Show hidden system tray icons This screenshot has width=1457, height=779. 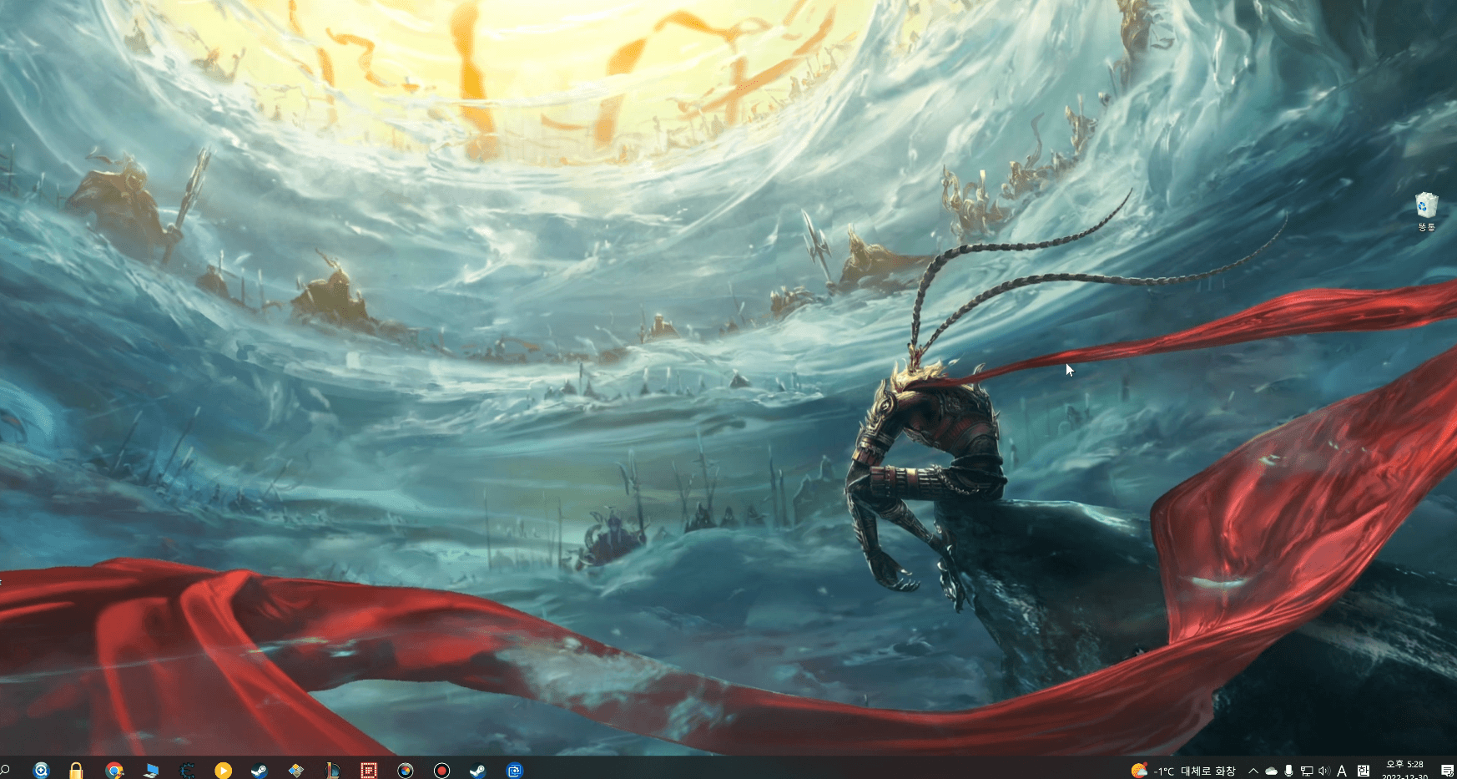click(x=1253, y=771)
